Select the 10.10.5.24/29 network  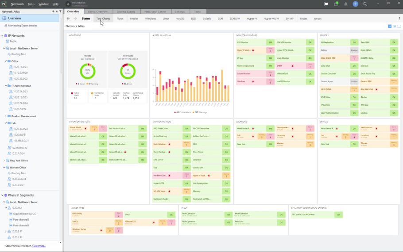[x=20, y=73]
